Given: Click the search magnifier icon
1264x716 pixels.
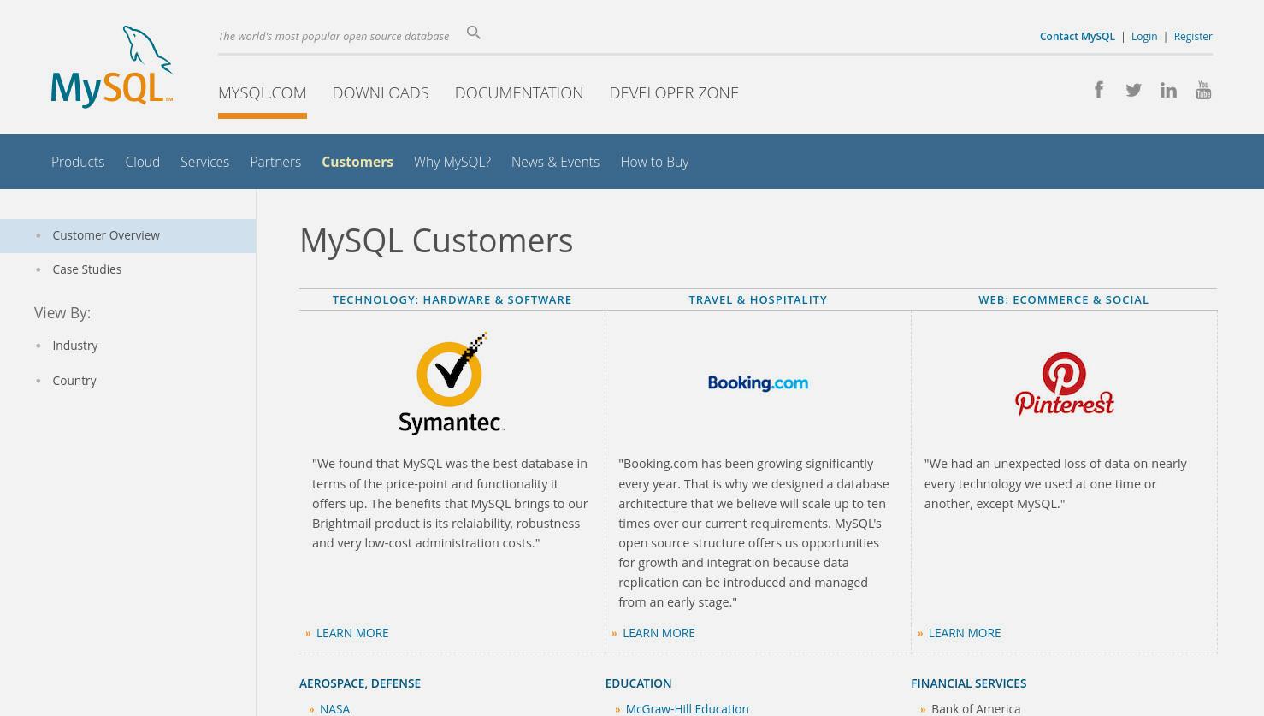Looking at the screenshot, I should pyautogui.click(x=474, y=33).
